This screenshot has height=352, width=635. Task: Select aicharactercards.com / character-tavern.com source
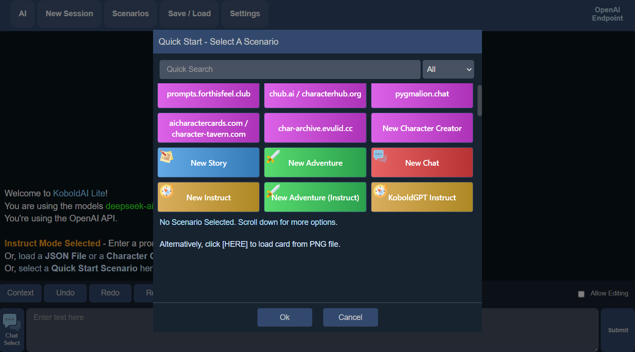pyautogui.click(x=209, y=128)
